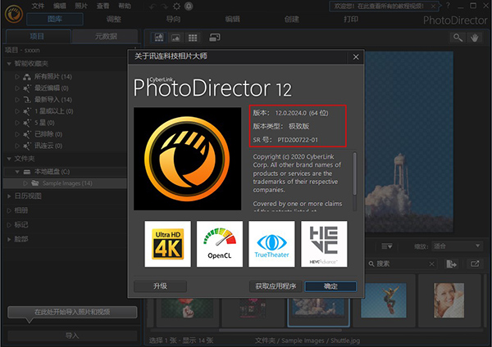
Task: Open the View (查看) menu
Action: [x=103, y=6]
